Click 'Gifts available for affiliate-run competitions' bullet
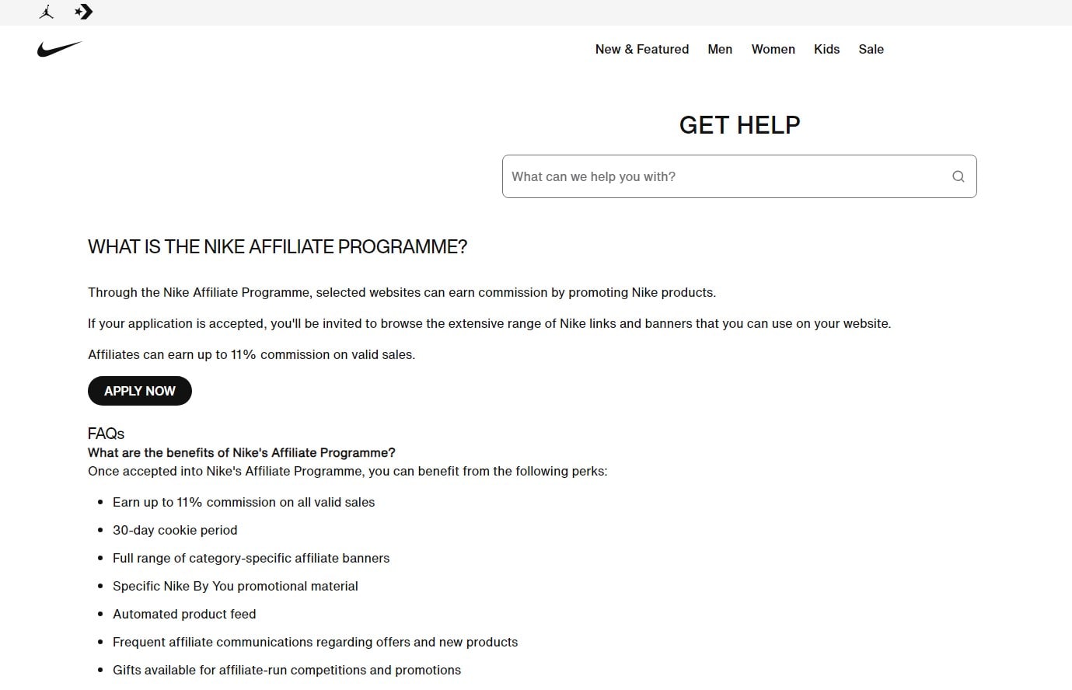 (286, 670)
